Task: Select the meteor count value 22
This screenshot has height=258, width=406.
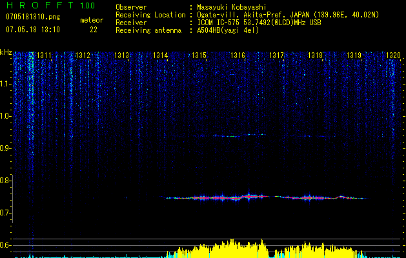Action: (x=94, y=30)
